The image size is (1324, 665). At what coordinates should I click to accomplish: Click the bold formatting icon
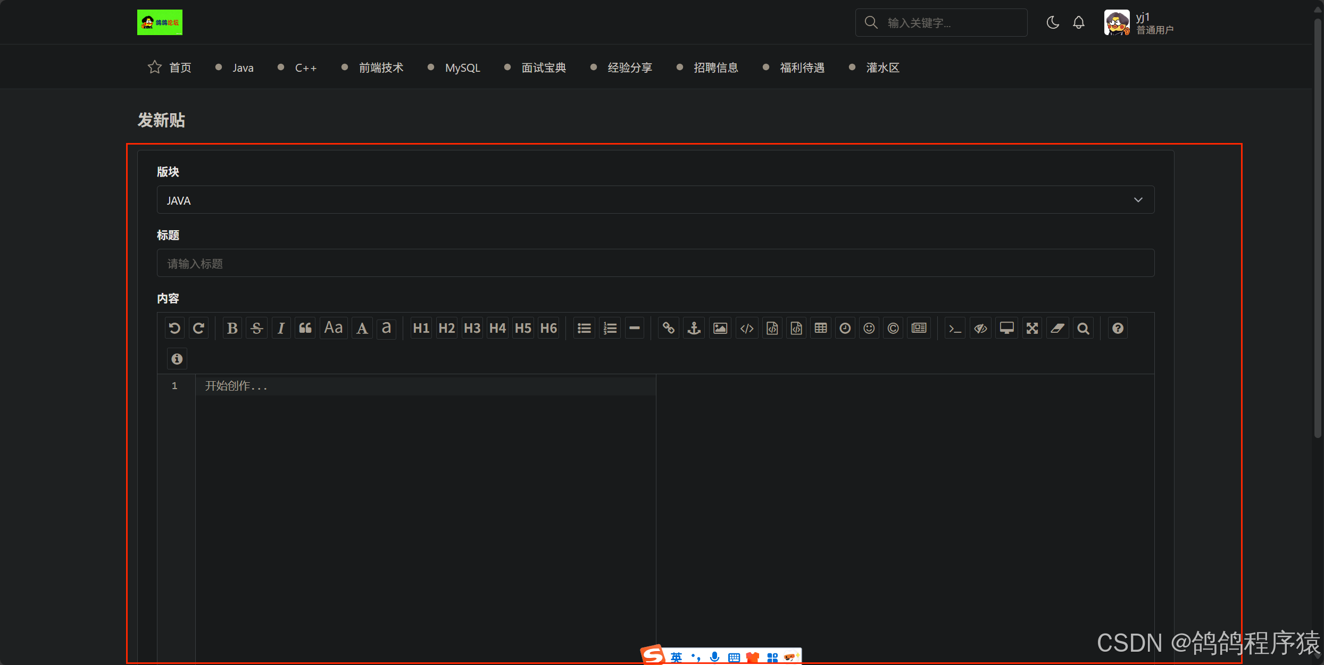point(232,328)
